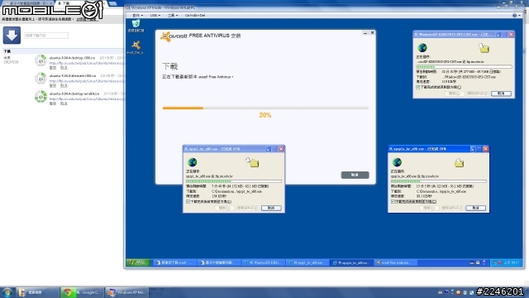529x298 pixels.
Task: Click the globe icon in 29% download dialog
Action: pos(397,162)
